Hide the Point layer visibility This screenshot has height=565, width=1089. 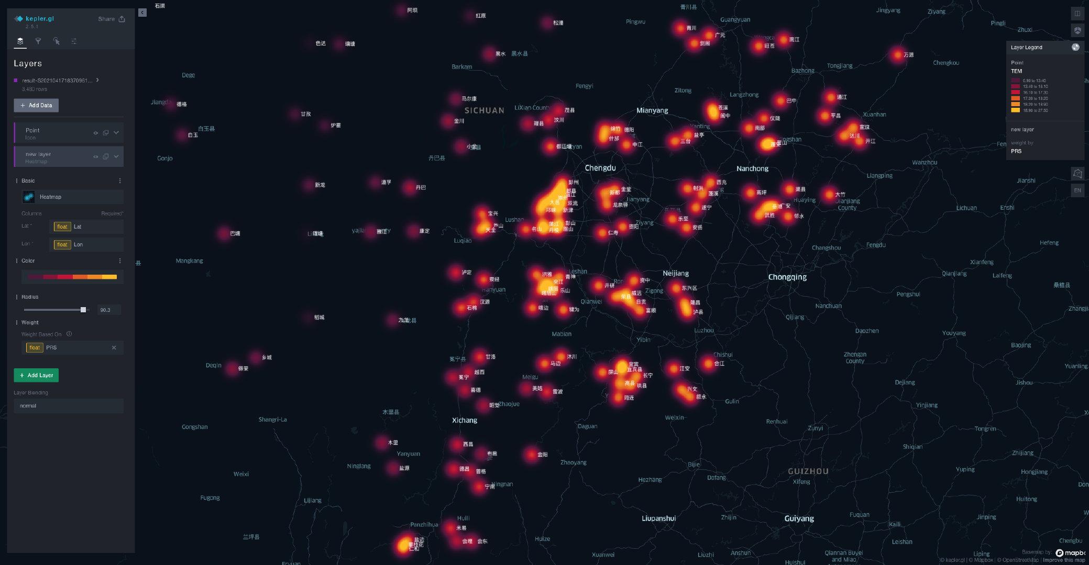coord(95,133)
